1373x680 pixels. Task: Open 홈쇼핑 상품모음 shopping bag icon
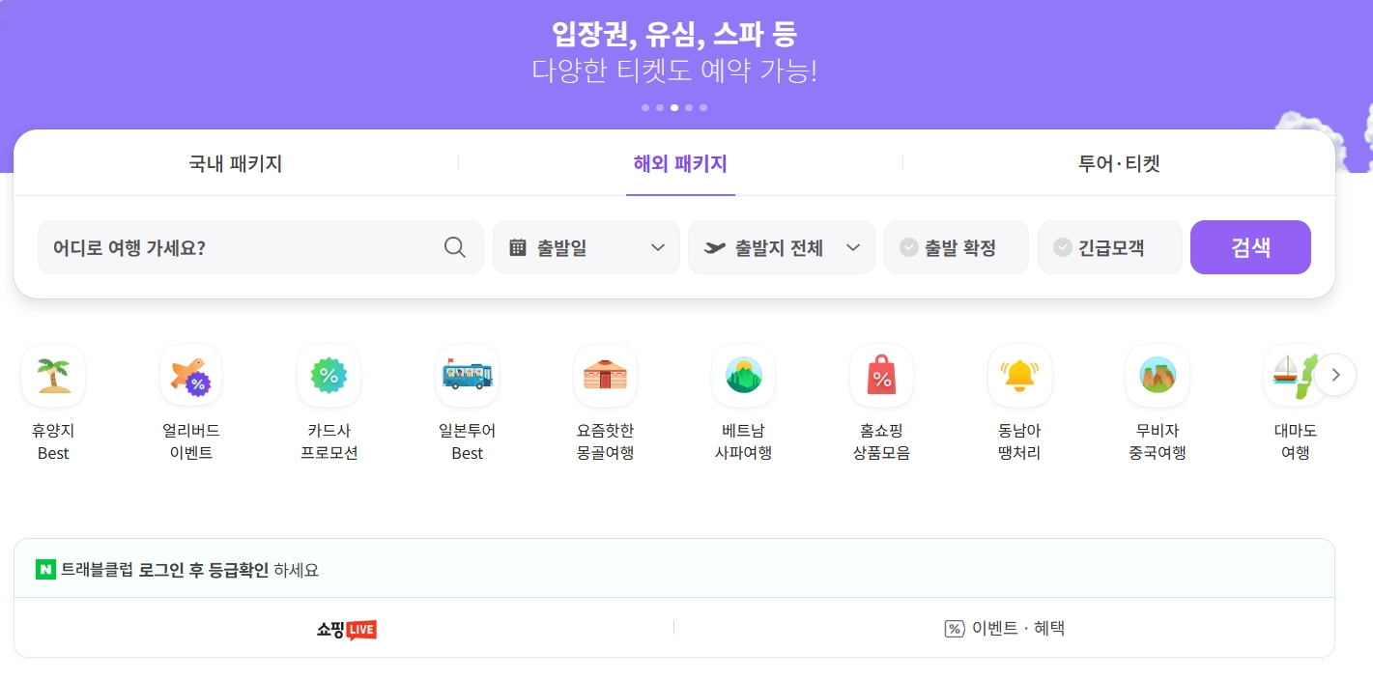pos(881,376)
